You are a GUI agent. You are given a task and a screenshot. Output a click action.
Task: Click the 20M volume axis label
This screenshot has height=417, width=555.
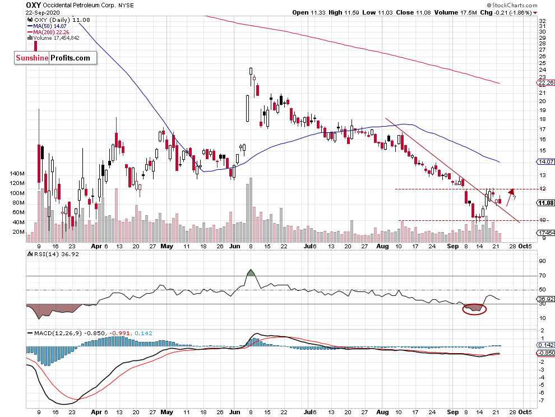pyautogui.click(x=18, y=232)
